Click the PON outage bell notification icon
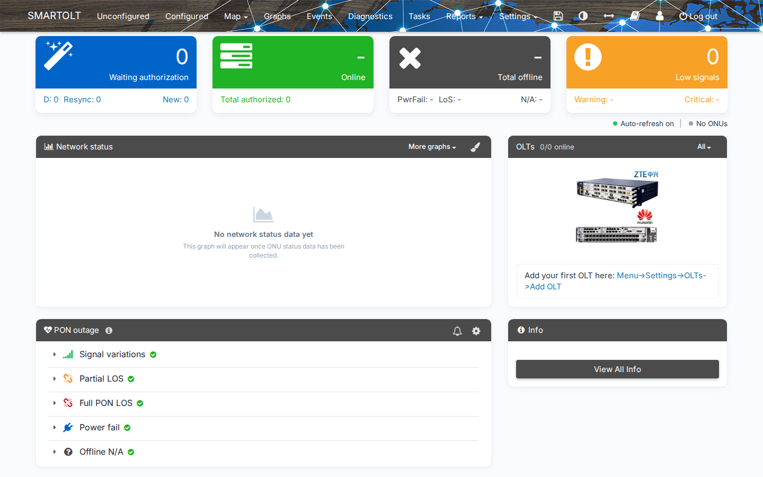The image size is (763, 477). click(457, 331)
